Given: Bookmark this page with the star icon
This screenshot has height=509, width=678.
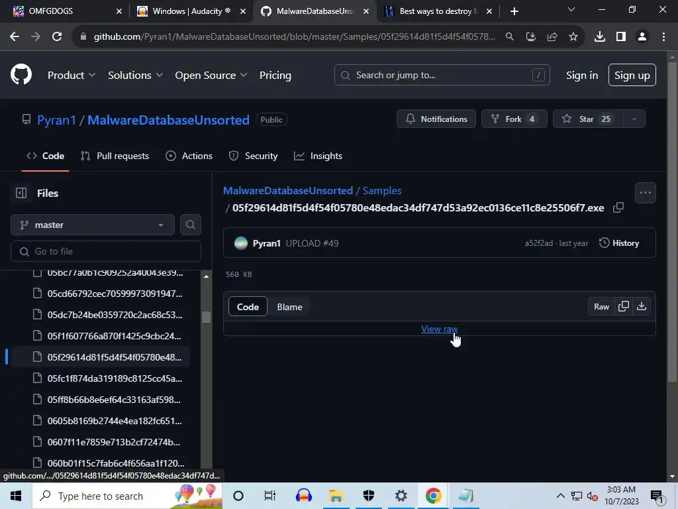Looking at the screenshot, I should click(x=573, y=37).
